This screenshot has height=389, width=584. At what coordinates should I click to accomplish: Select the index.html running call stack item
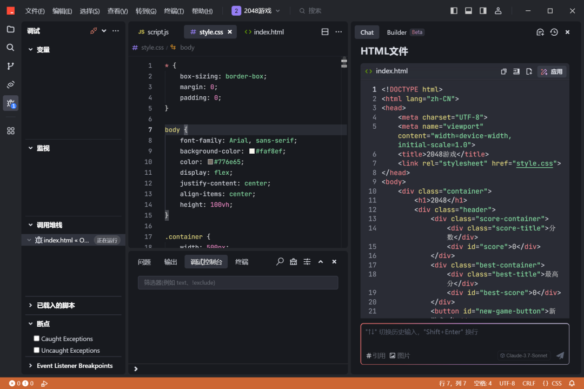(74, 240)
